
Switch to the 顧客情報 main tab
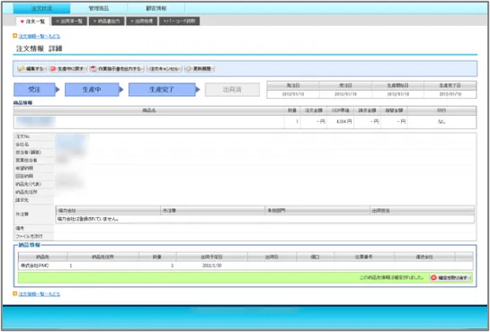pos(156,8)
